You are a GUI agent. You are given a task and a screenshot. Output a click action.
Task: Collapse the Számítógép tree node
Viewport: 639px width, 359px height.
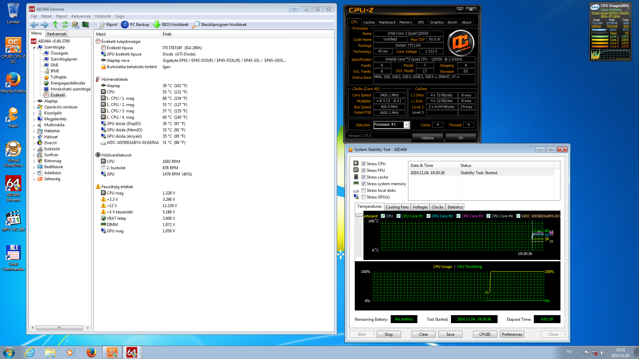[x=34, y=48]
